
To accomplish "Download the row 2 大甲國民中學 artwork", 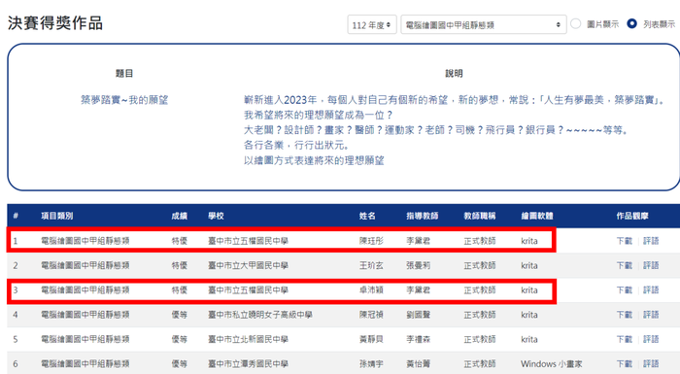I will [x=625, y=265].
